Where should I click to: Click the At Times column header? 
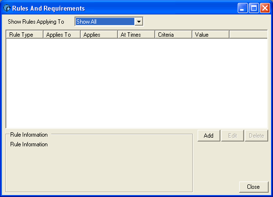point(136,35)
